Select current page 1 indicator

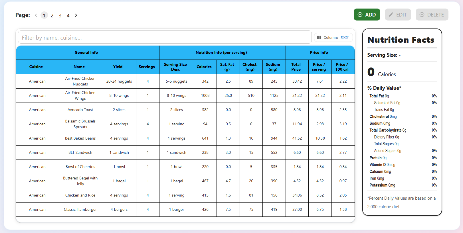coord(44,15)
